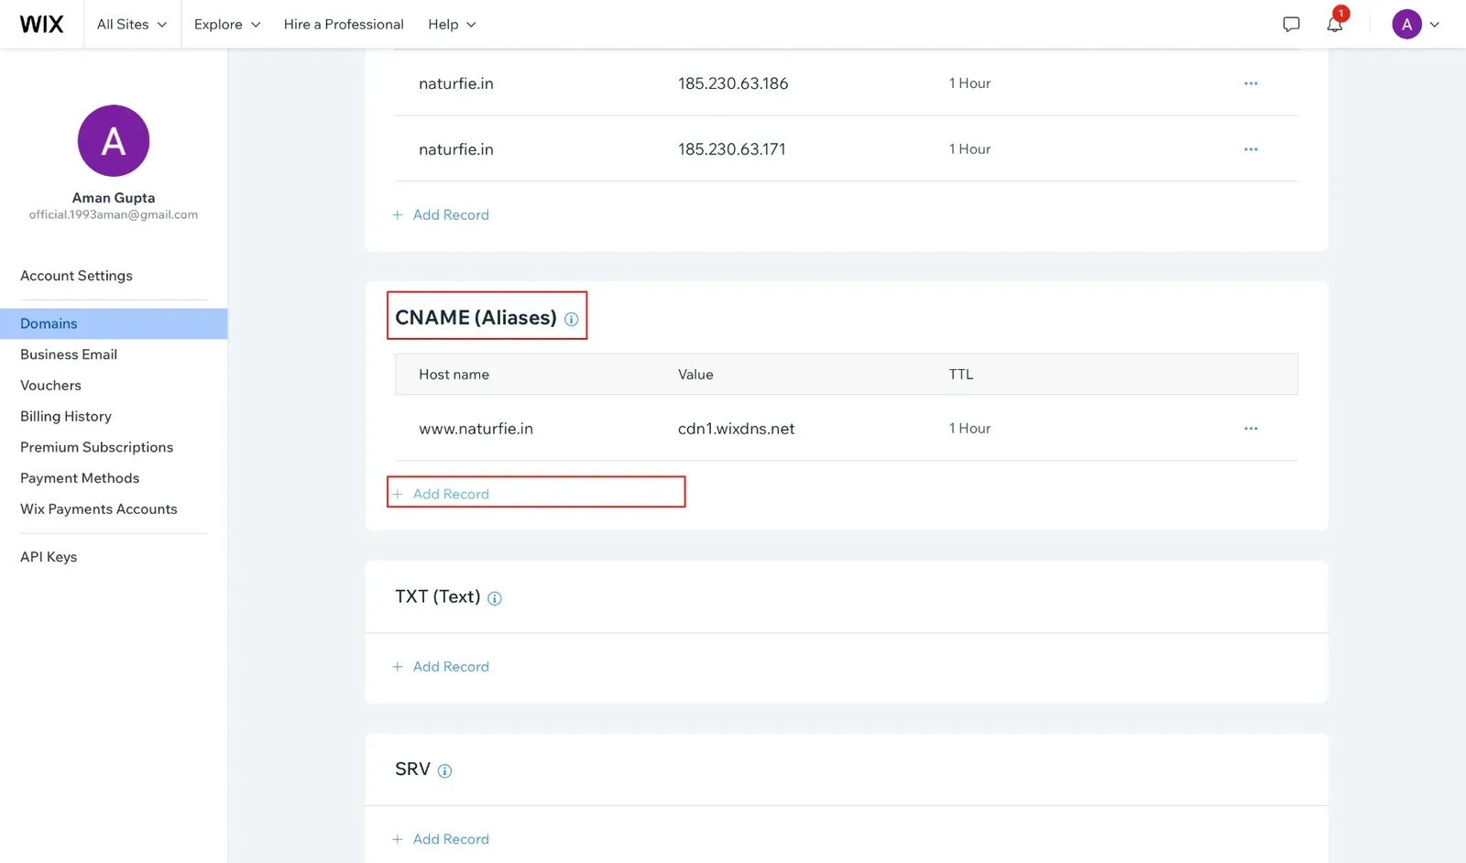Open Premium Subscriptions
The image size is (1466, 863).
point(96,447)
